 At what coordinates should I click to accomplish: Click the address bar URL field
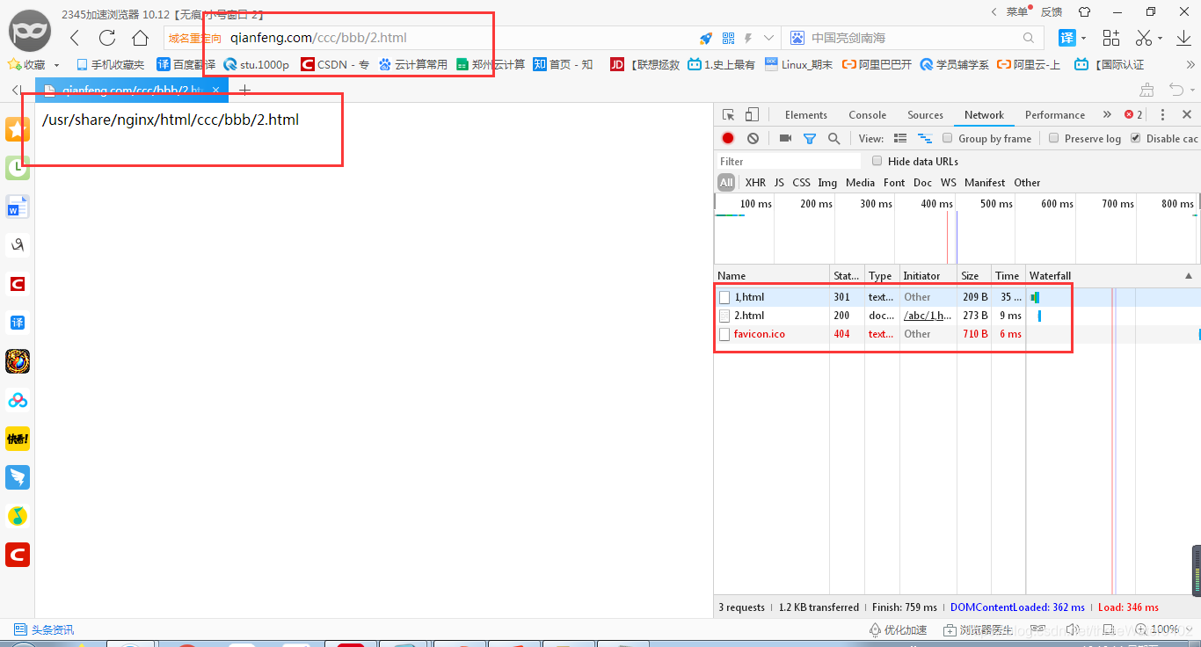click(460, 38)
